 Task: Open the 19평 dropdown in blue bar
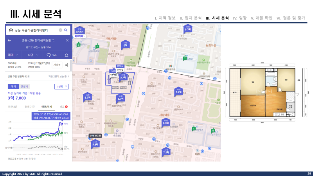[x=33, y=55]
